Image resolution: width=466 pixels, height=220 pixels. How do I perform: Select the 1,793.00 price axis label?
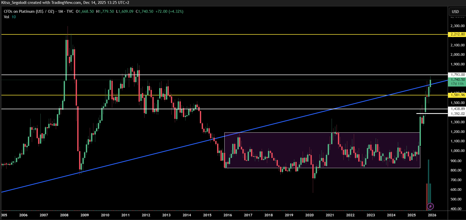pyautogui.click(x=457, y=75)
